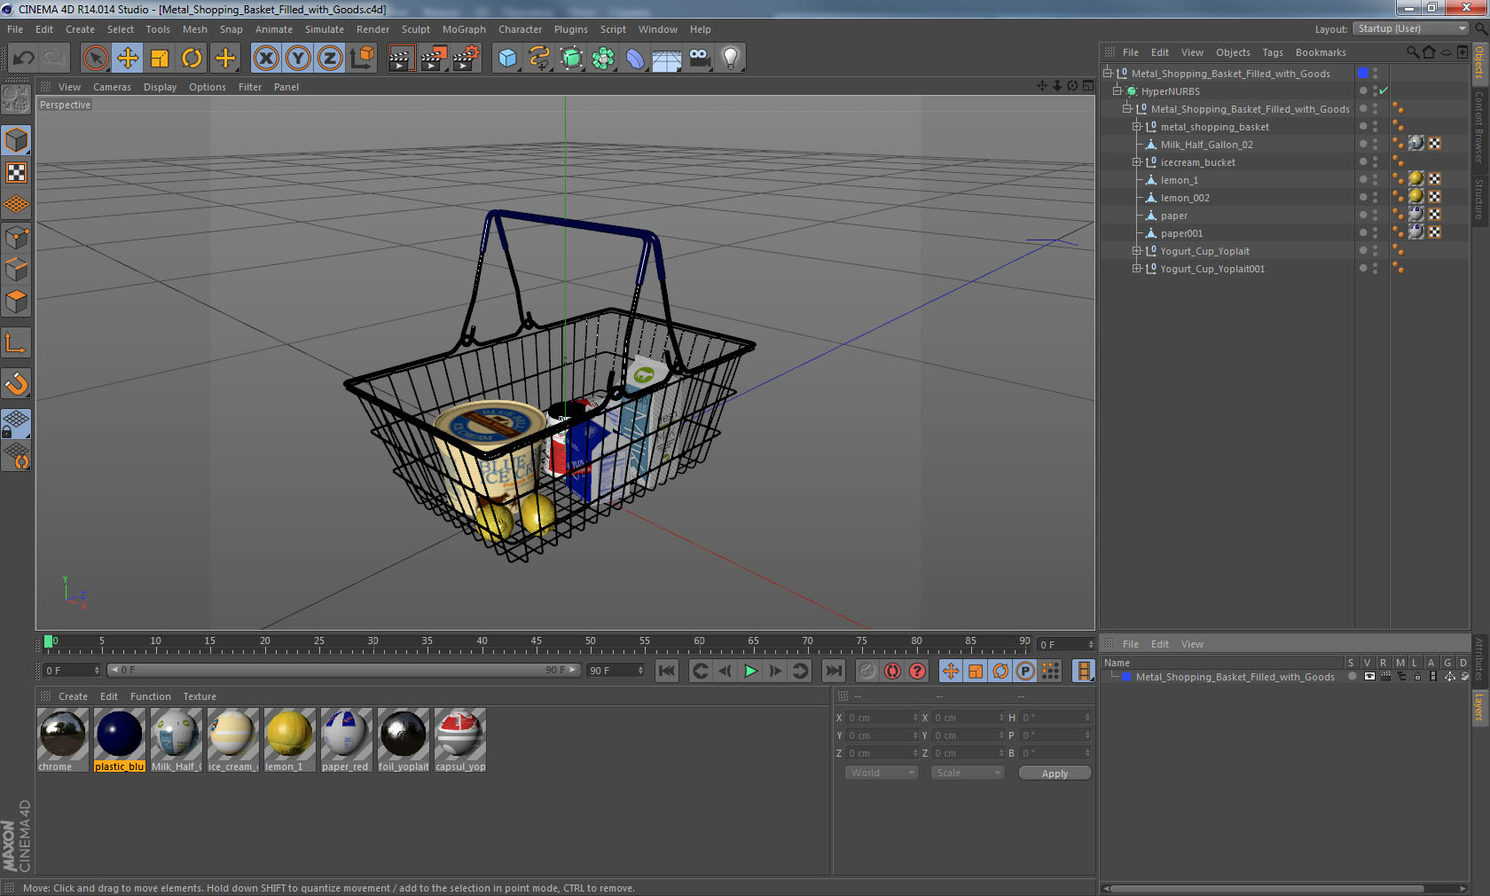Open the Simulate menu

(x=325, y=29)
